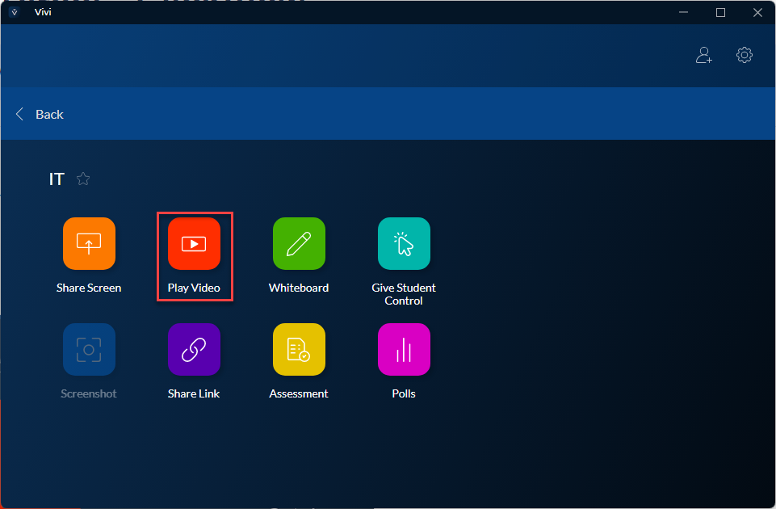
Task: Open the magenta Polls icon
Action: 404,349
